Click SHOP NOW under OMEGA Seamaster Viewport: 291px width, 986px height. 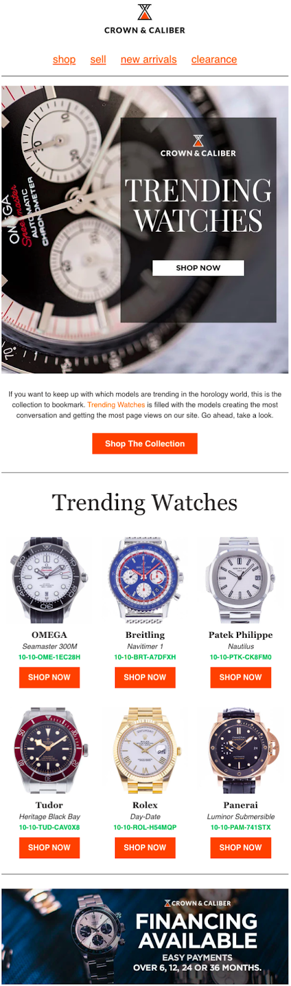point(49,677)
